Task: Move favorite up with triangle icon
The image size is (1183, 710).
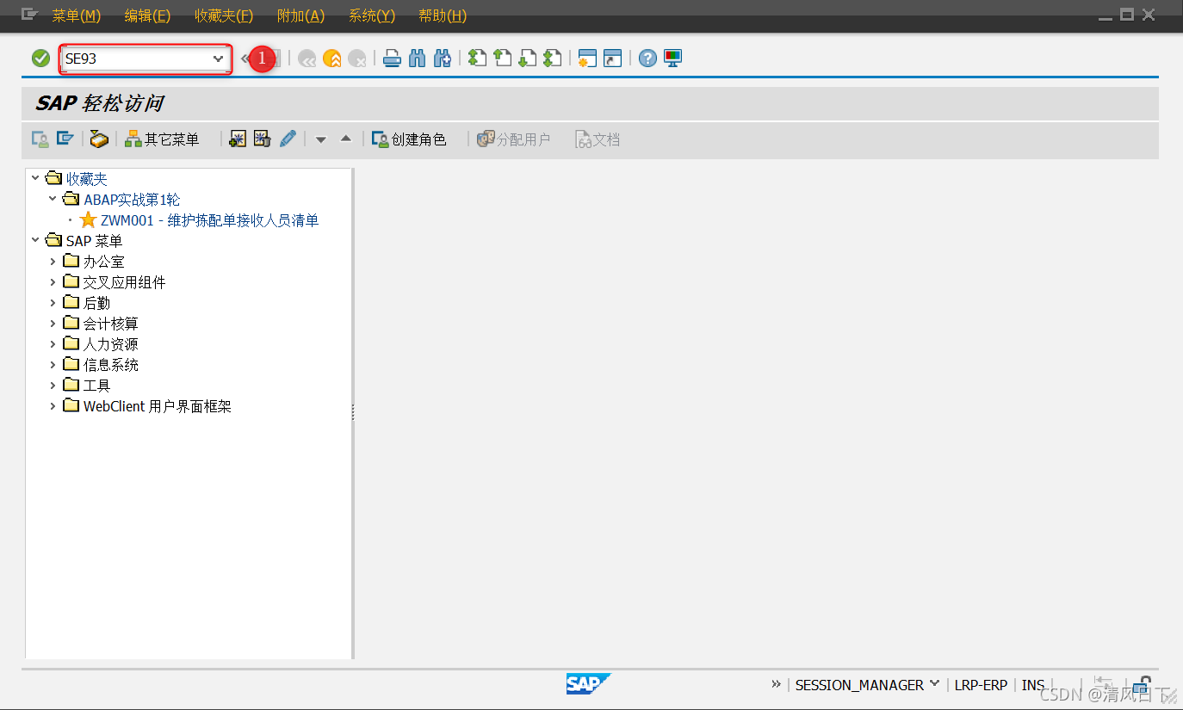Action: (346, 139)
